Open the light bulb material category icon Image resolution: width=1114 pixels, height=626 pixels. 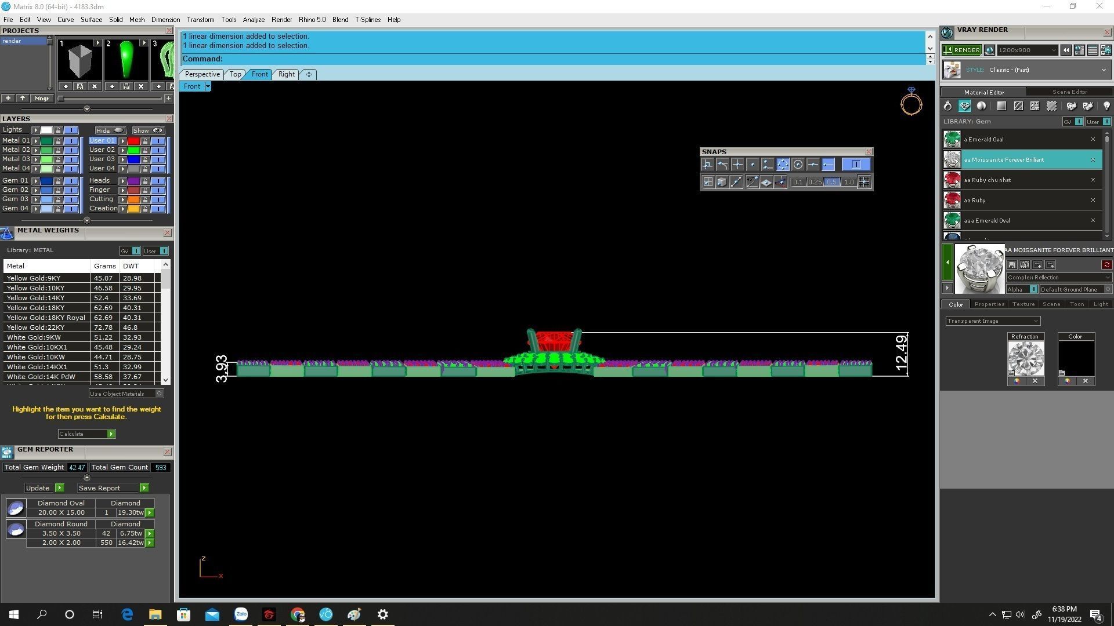(x=1106, y=106)
